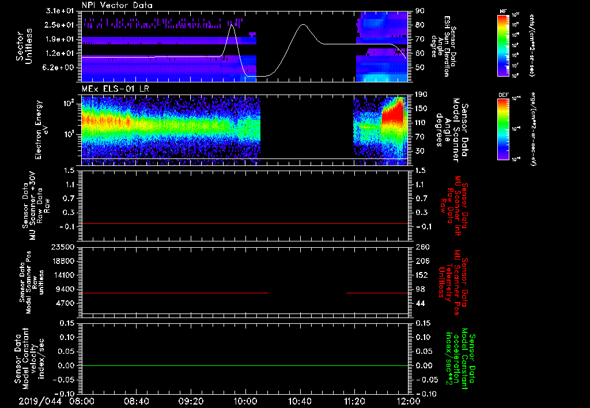This screenshot has width=590, height=408.
Task: Click the "MU Scanner +30V Raw Data" axis label
Action: (36, 206)
